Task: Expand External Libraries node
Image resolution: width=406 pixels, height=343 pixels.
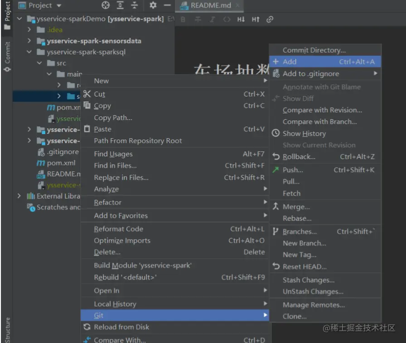Action: coord(19,196)
